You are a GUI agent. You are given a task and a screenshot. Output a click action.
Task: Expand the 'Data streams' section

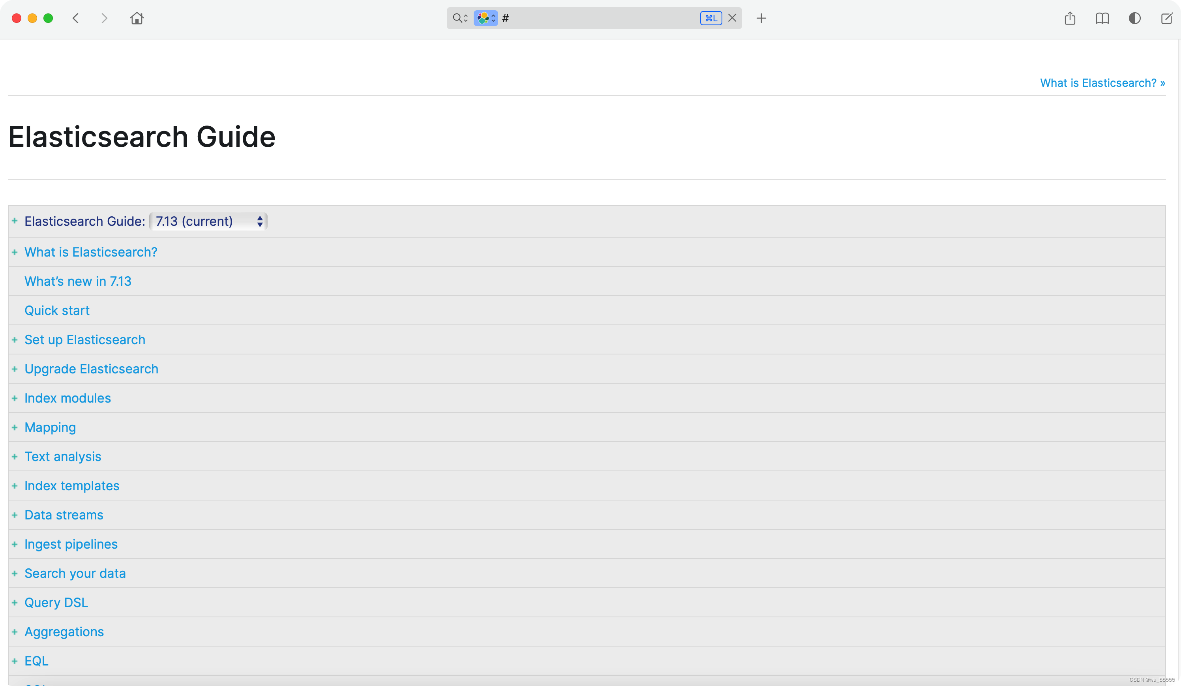point(15,515)
